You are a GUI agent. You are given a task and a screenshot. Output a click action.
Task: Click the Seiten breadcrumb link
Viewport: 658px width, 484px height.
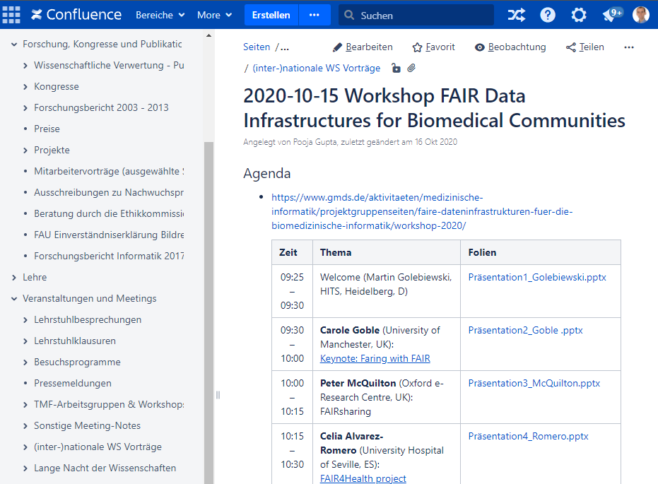(x=257, y=47)
